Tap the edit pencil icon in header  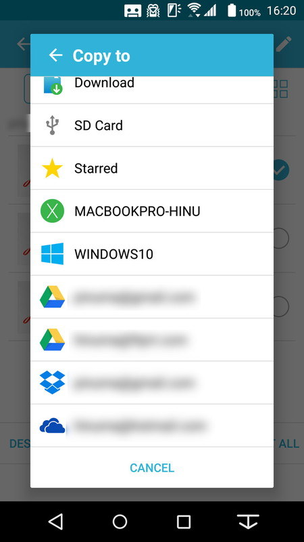[x=284, y=44]
